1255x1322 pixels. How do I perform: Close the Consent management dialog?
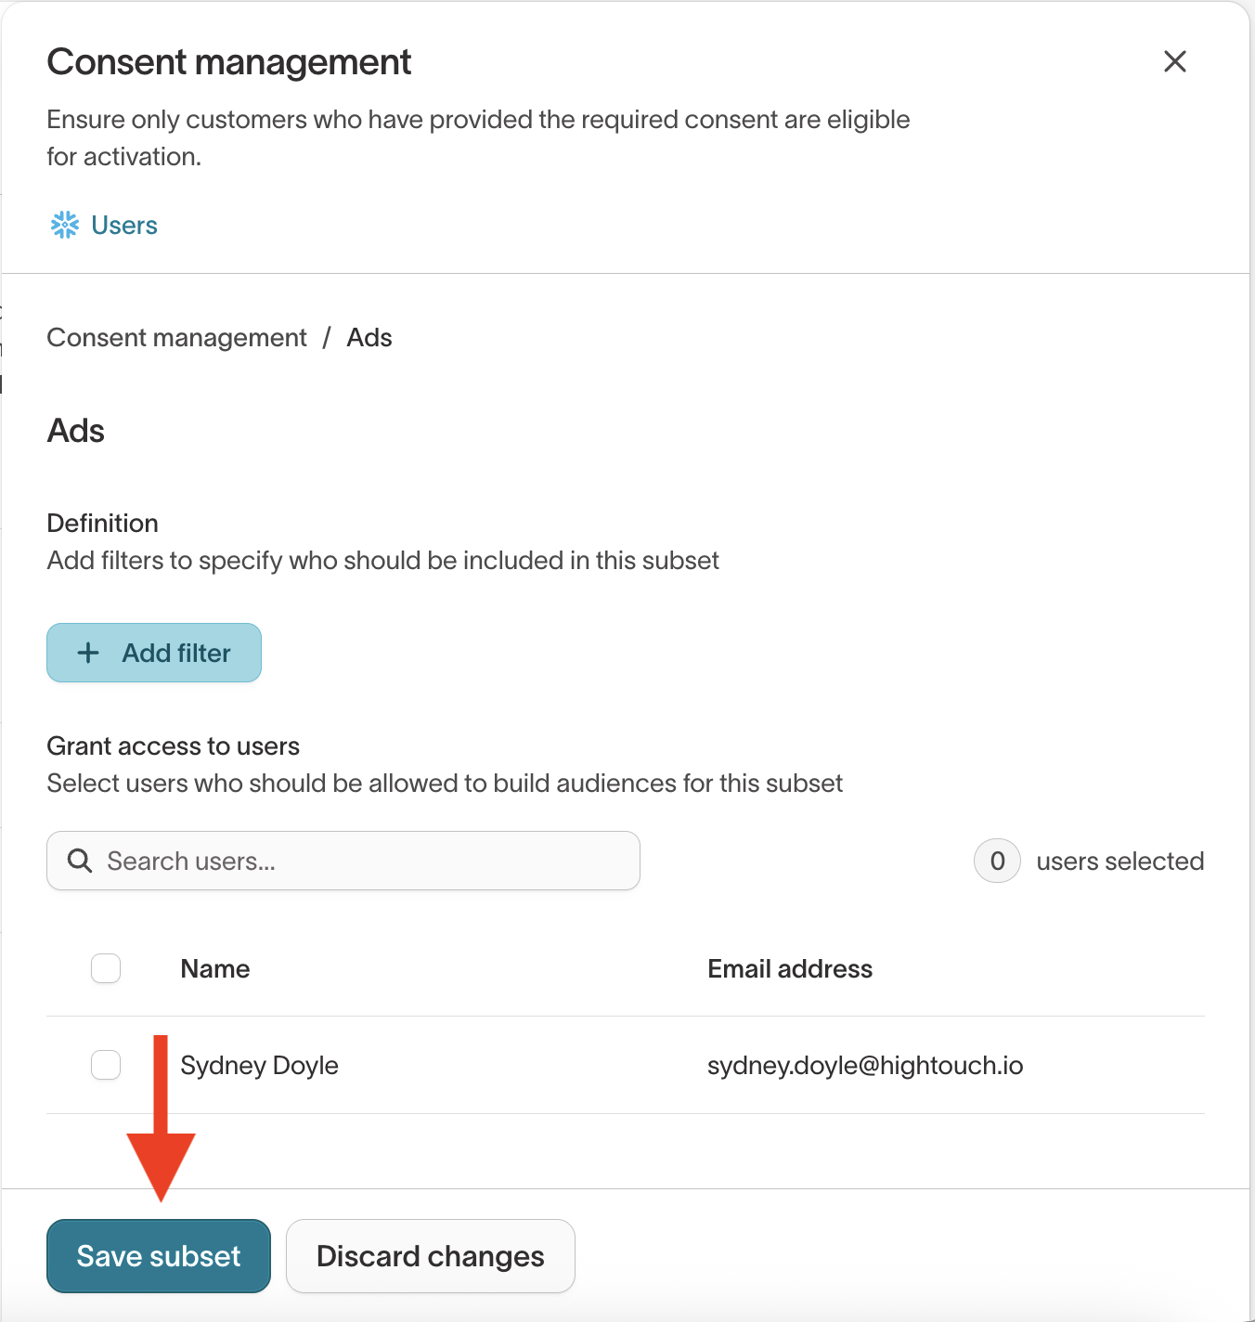pyautogui.click(x=1174, y=61)
